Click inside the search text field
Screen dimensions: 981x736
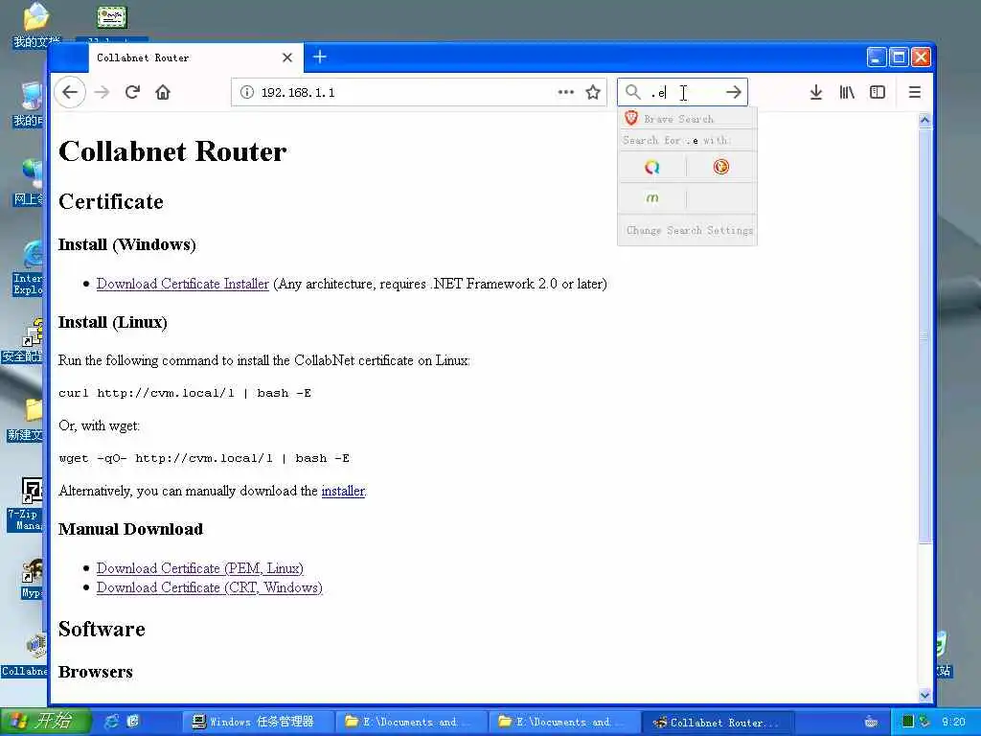[x=683, y=93]
